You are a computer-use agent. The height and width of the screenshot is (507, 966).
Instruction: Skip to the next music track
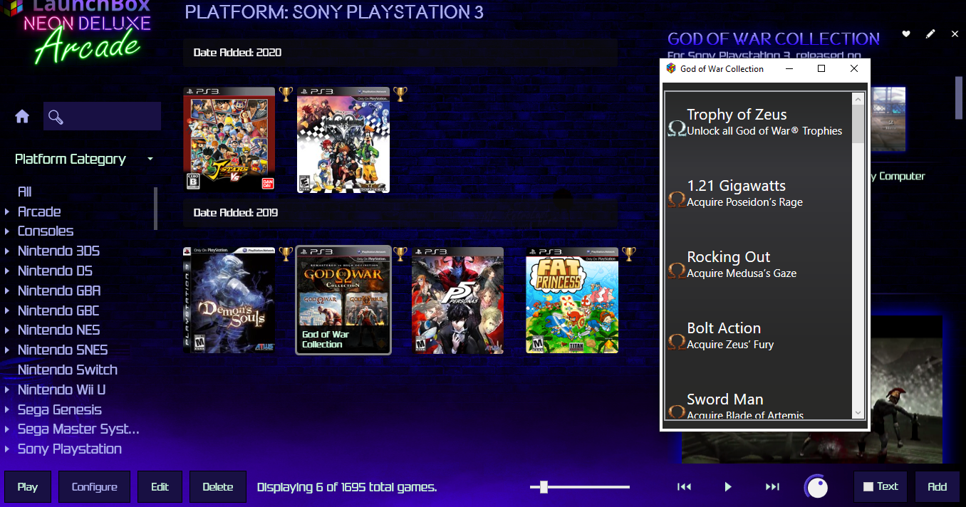[772, 486]
